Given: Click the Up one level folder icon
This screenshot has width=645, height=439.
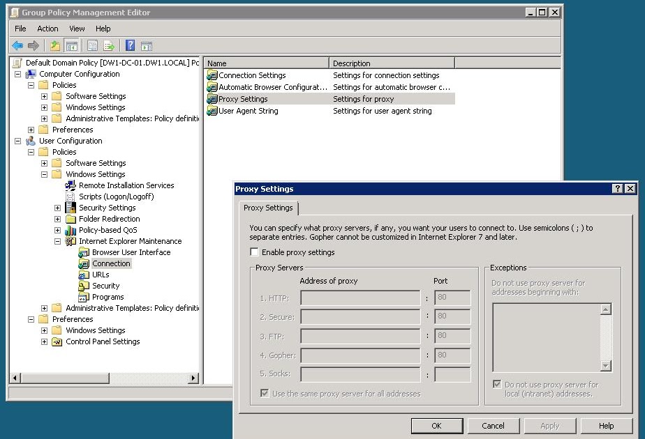Looking at the screenshot, I should pyautogui.click(x=54, y=45).
